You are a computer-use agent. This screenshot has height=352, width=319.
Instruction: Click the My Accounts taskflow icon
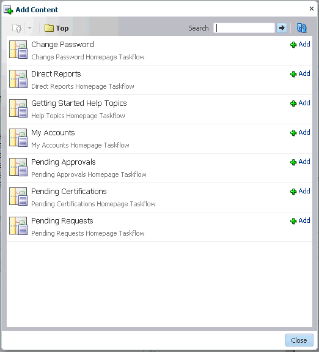coord(18,138)
